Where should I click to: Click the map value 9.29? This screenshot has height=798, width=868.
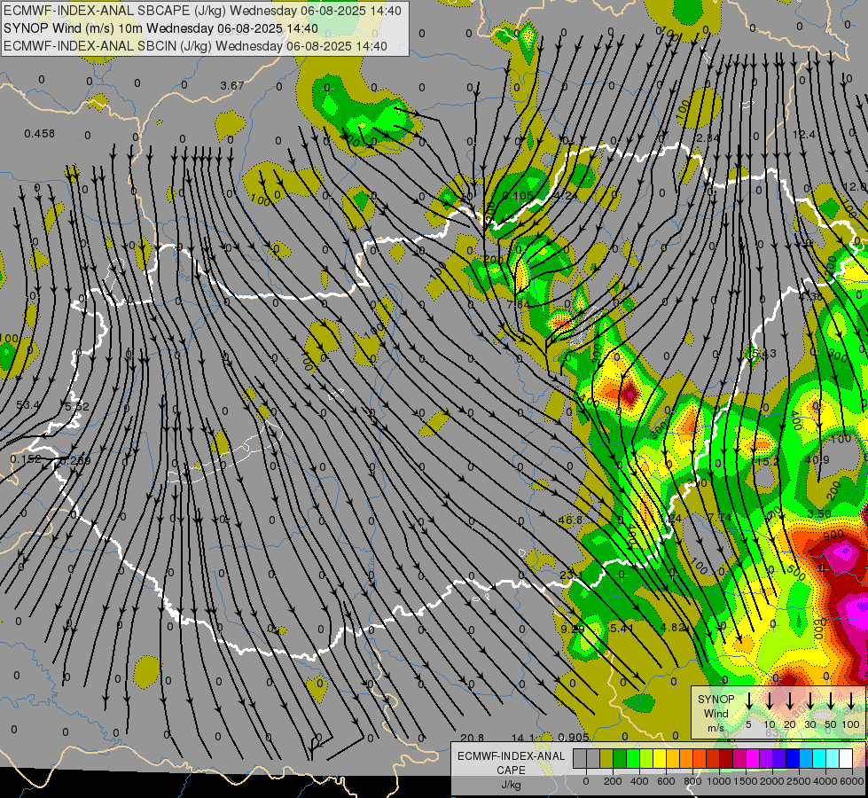[573, 629]
